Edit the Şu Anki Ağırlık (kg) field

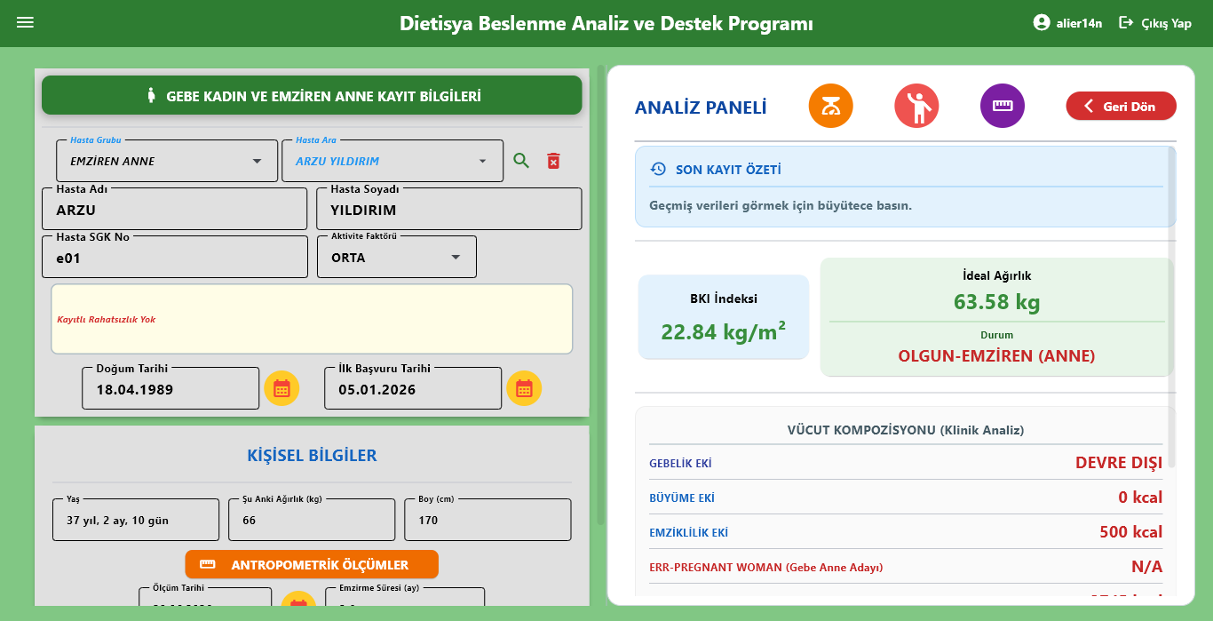312,520
